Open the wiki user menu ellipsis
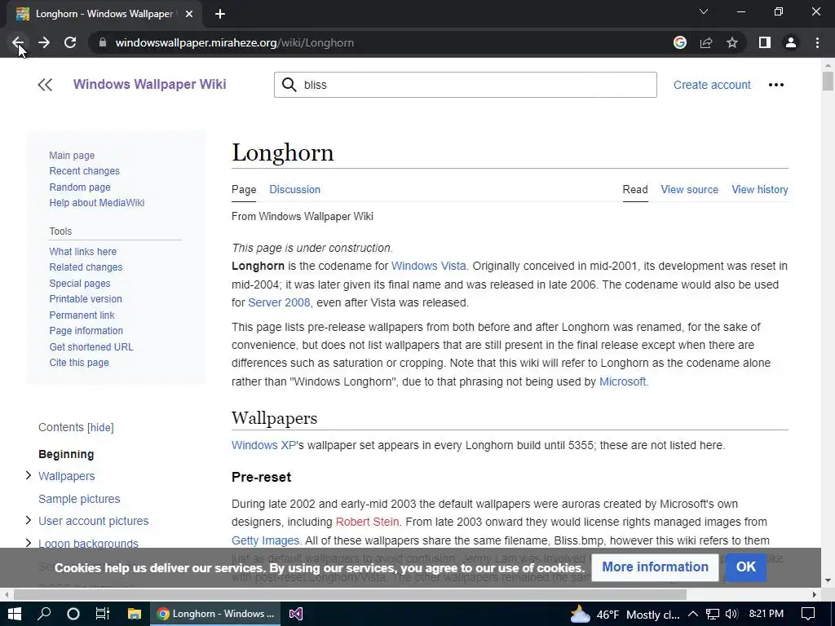 pos(776,85)
